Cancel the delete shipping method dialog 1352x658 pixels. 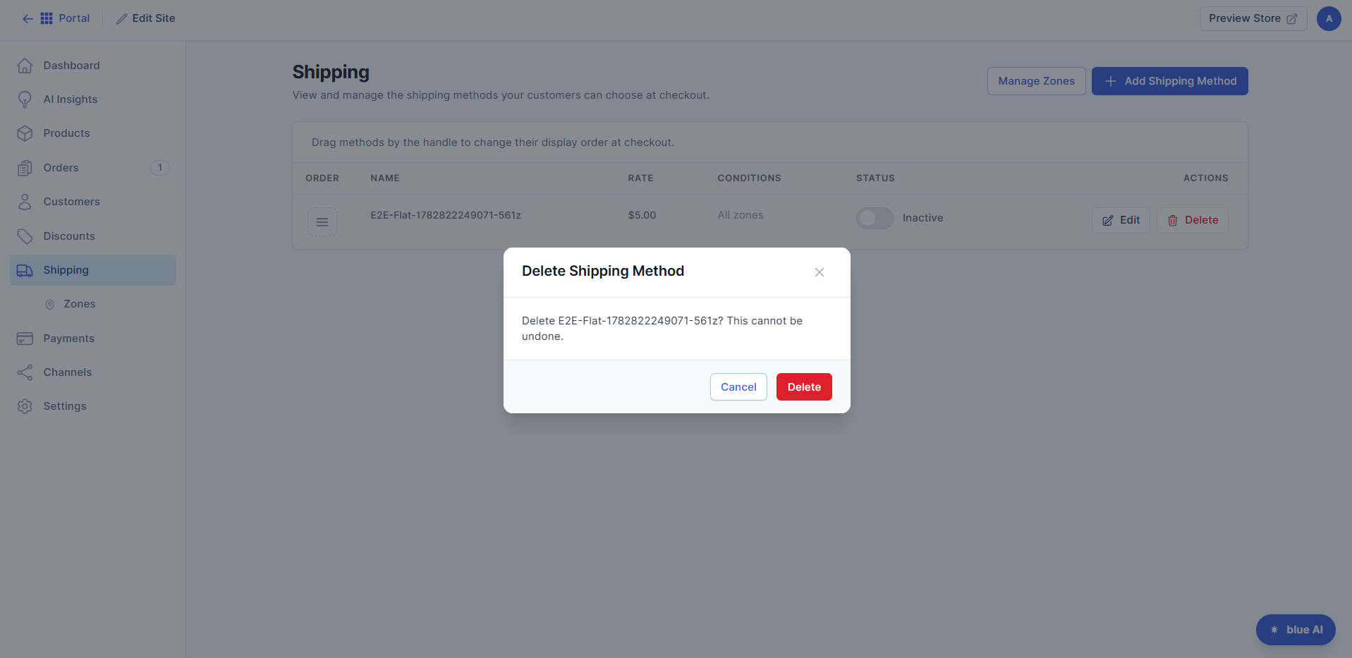coord(738,386)
